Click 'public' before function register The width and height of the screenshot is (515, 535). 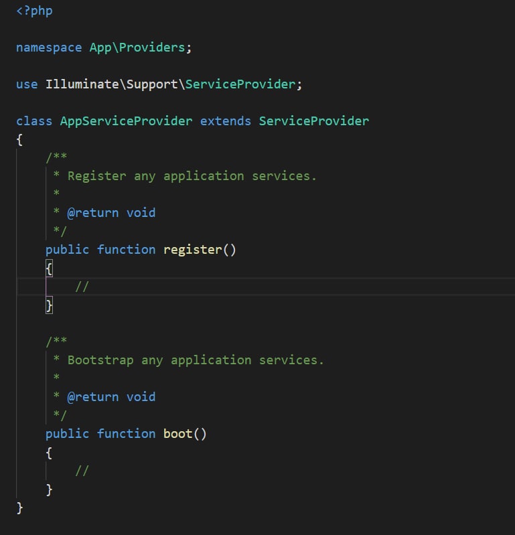click(x=67, y=250)
